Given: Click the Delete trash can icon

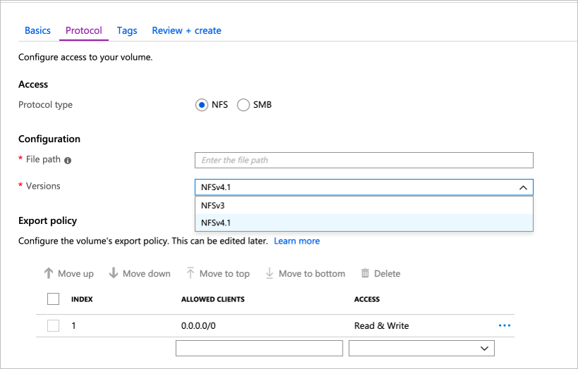Looking at the screenshot, I should click(365, 273).
